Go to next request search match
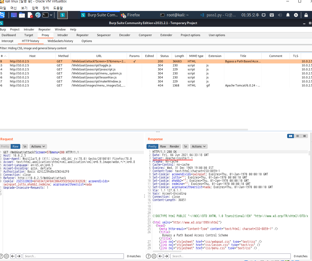 pos(19,256)
